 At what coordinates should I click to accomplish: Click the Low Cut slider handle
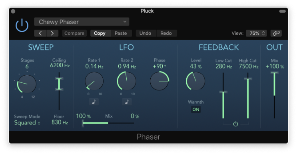click(x=223, y=92)
